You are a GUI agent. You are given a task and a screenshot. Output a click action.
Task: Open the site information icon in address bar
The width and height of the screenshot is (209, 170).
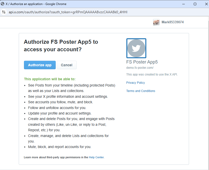point(4,12)
